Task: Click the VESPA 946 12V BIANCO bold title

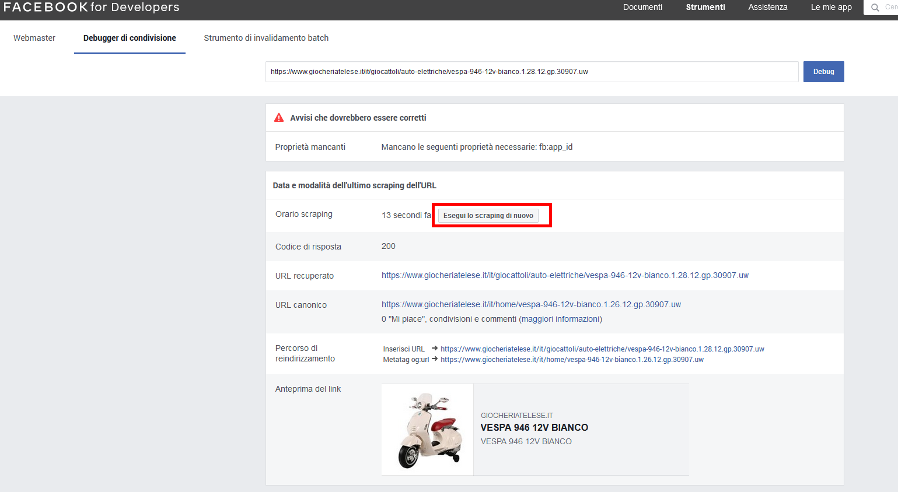Action: [x=534, y=427]
